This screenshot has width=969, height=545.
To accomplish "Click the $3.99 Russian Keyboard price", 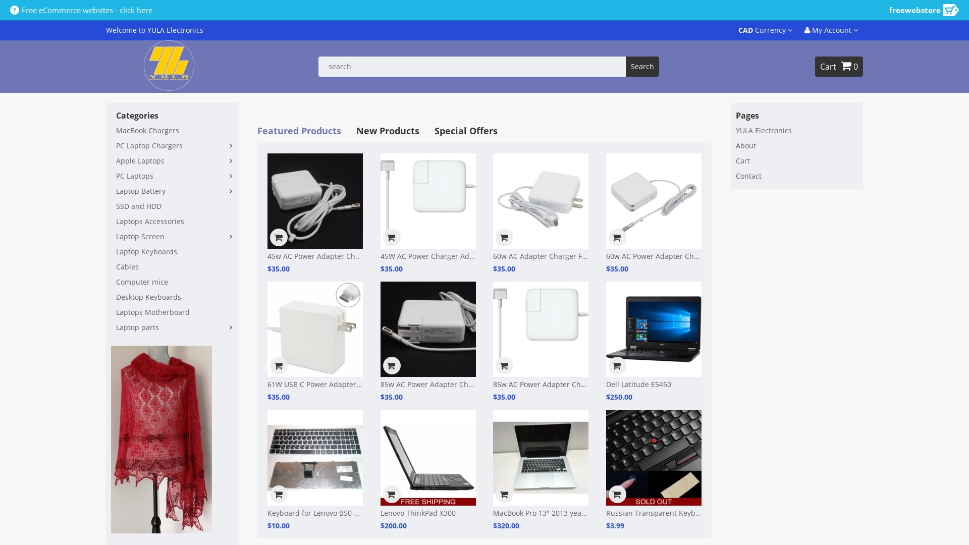I will 615,526.
